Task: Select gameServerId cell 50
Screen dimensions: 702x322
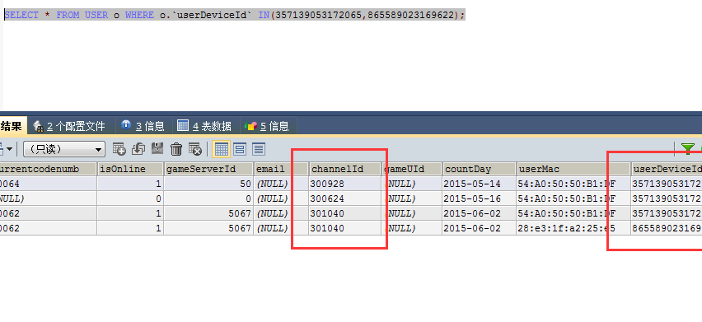Action: pyautogui.click(x=208, y=184)
